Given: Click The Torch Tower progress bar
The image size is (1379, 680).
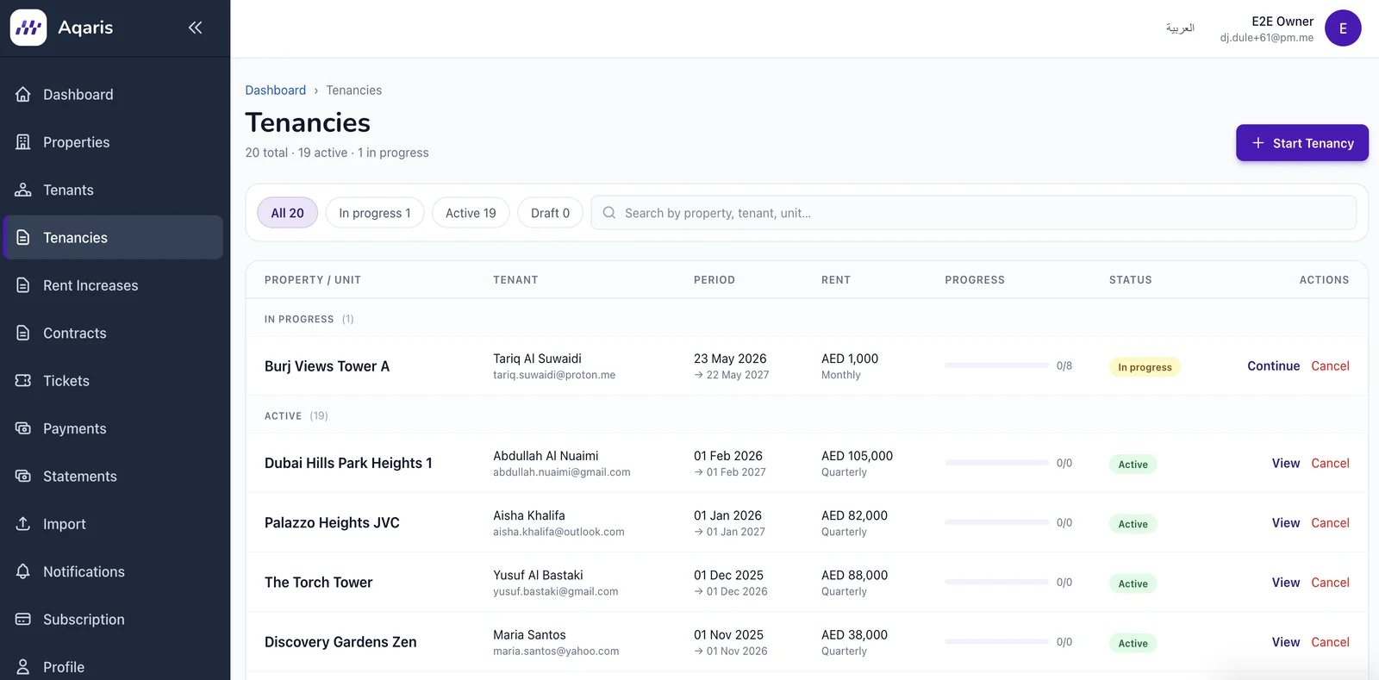Looking at the screenshot, I should pos(997,582).
